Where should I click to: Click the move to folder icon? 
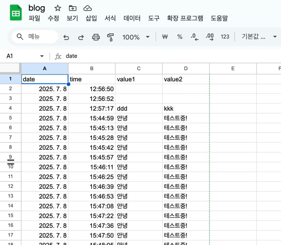point(73,8)
